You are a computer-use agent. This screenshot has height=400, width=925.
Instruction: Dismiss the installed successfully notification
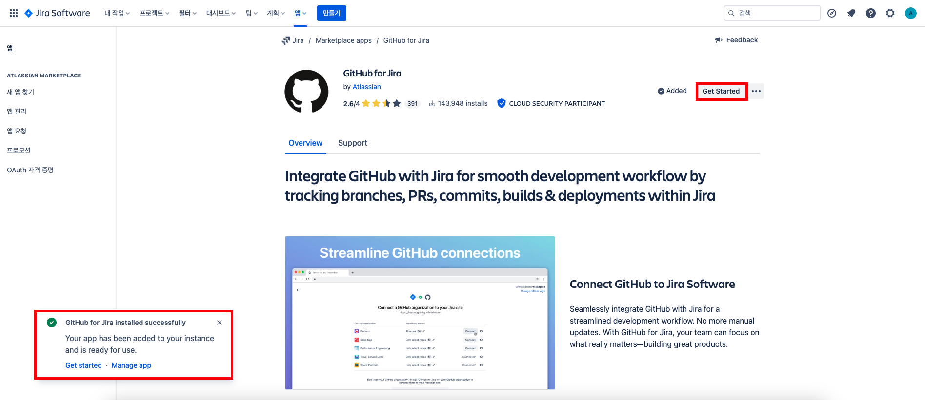tap(220, 323)
